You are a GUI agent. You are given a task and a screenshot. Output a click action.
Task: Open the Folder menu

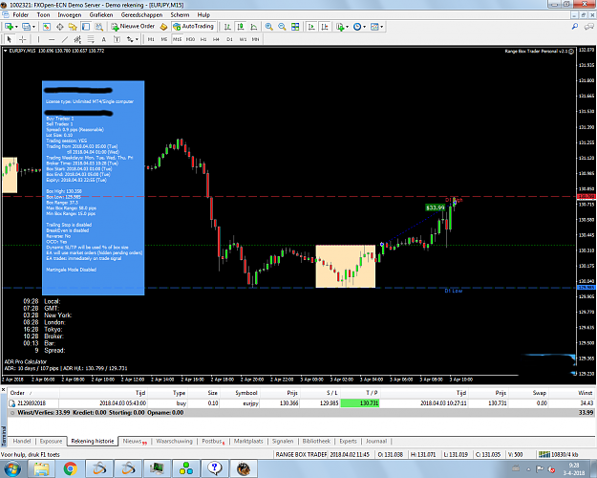click(x=21, y=15)
